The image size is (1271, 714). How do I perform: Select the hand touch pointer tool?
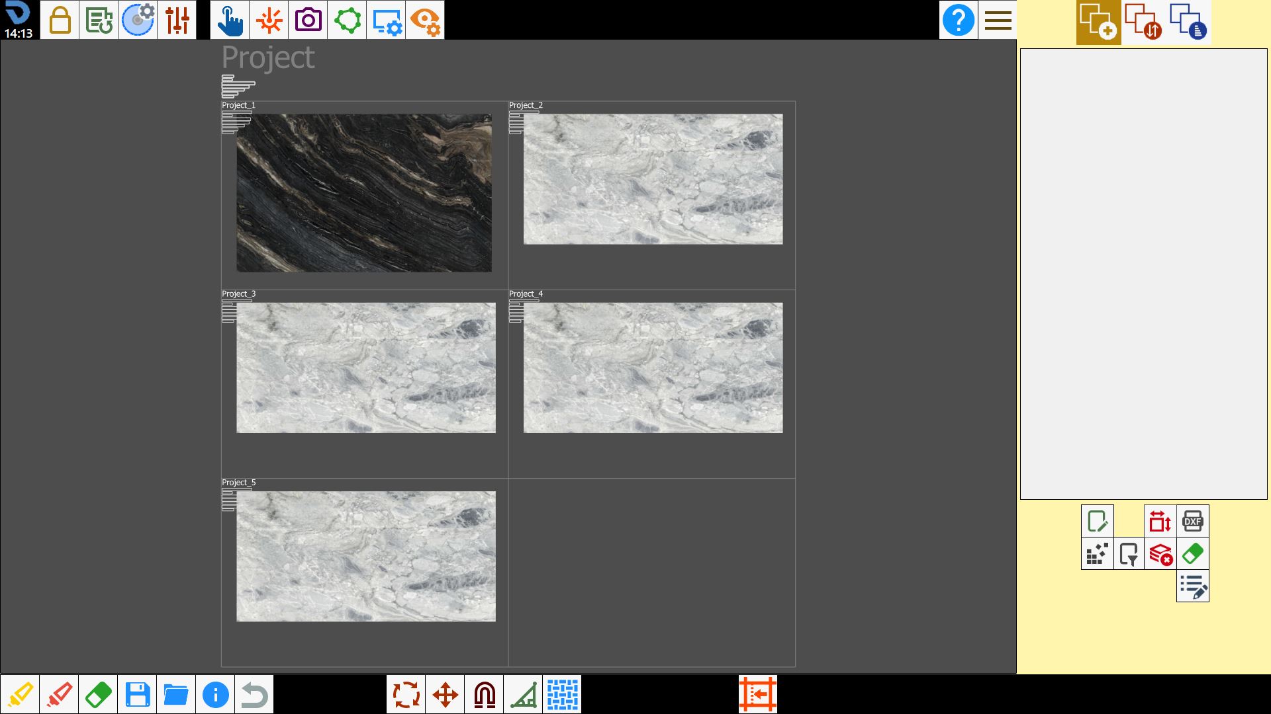pos(230,20)
